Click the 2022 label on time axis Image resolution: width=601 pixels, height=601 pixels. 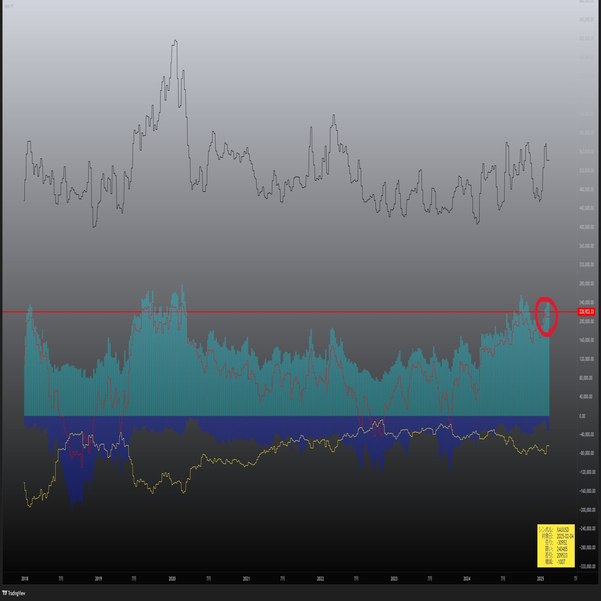pos(320,579)
